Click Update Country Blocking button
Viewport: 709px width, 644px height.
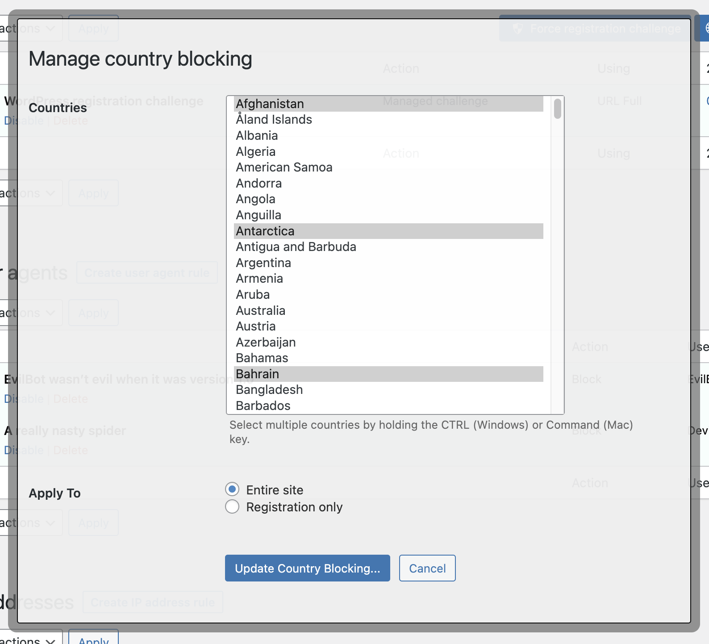pyautogui.click(x=308, y=568)
